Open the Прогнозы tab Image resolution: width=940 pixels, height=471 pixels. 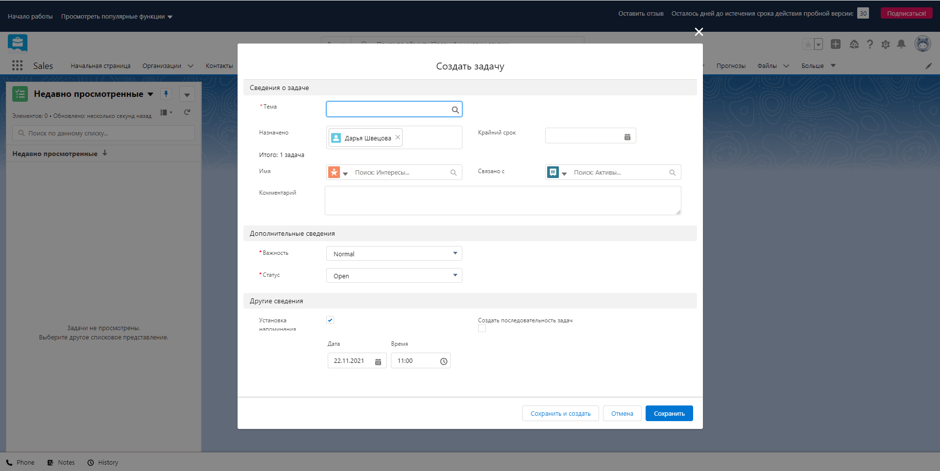[730, 66]
